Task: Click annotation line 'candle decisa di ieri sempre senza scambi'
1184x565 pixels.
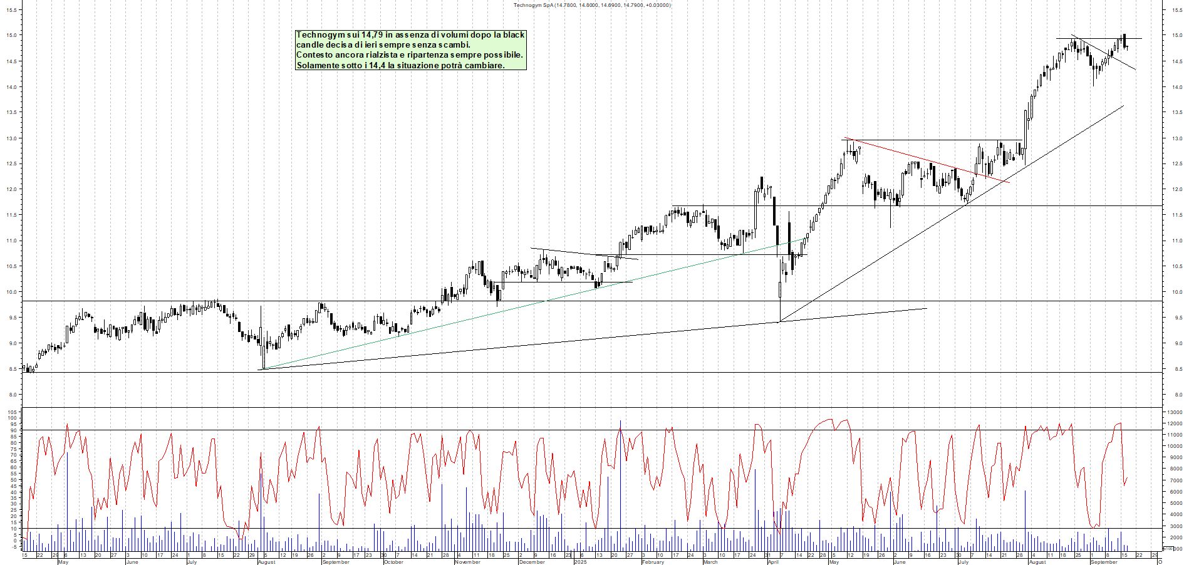Action: [383, 45]
